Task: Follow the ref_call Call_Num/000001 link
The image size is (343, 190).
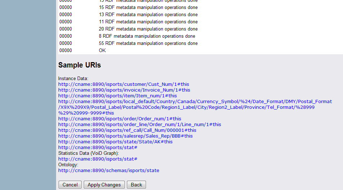Action: pyautogui.click(x=127, y=130)
